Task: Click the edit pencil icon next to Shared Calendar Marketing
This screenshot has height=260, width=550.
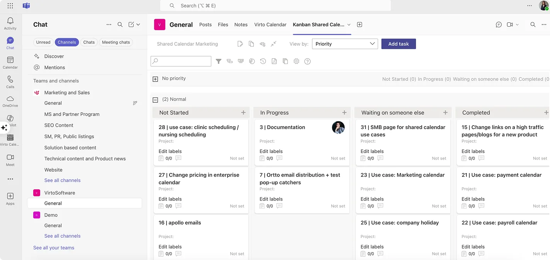Action: pyautogui.click(x=240, y=44)
